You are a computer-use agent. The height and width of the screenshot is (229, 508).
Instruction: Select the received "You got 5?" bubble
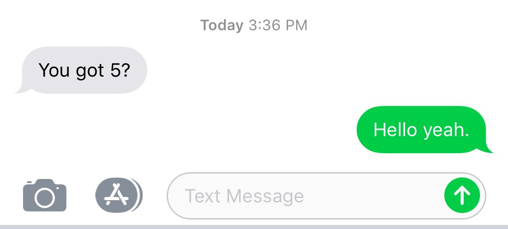[81, 70]
